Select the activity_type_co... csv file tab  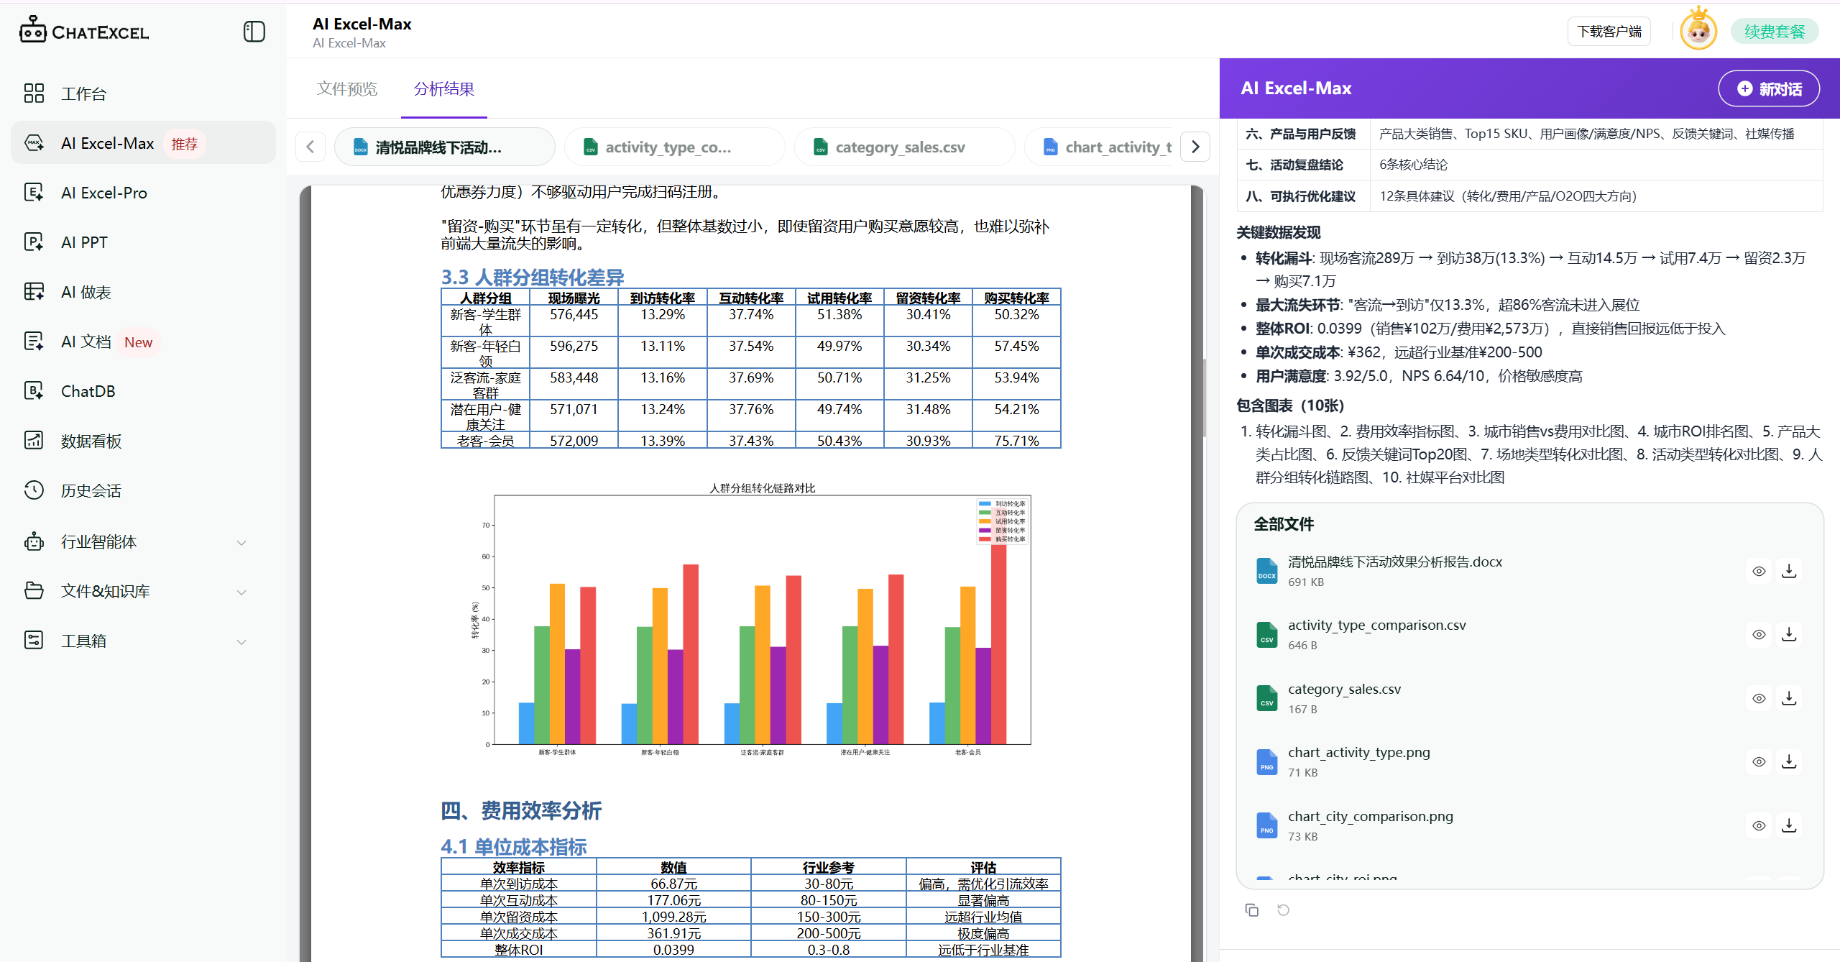674,147
